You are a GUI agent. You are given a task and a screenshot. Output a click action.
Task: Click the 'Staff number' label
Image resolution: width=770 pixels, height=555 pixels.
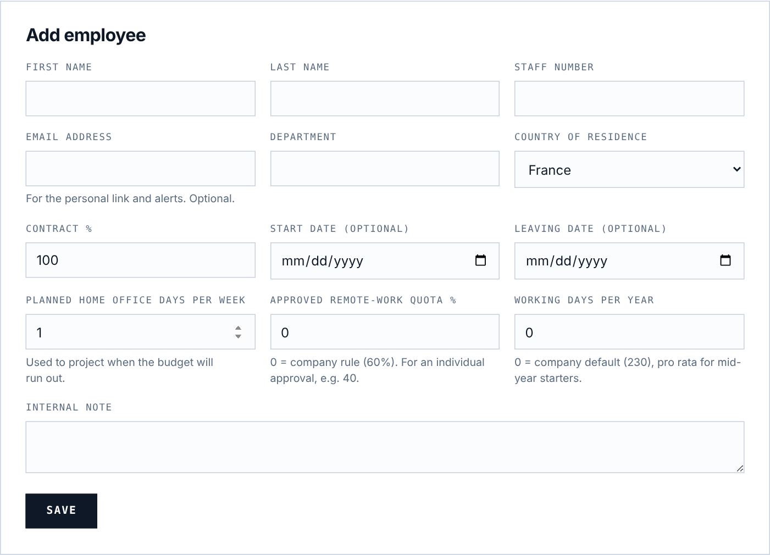[x=554, y=67]
